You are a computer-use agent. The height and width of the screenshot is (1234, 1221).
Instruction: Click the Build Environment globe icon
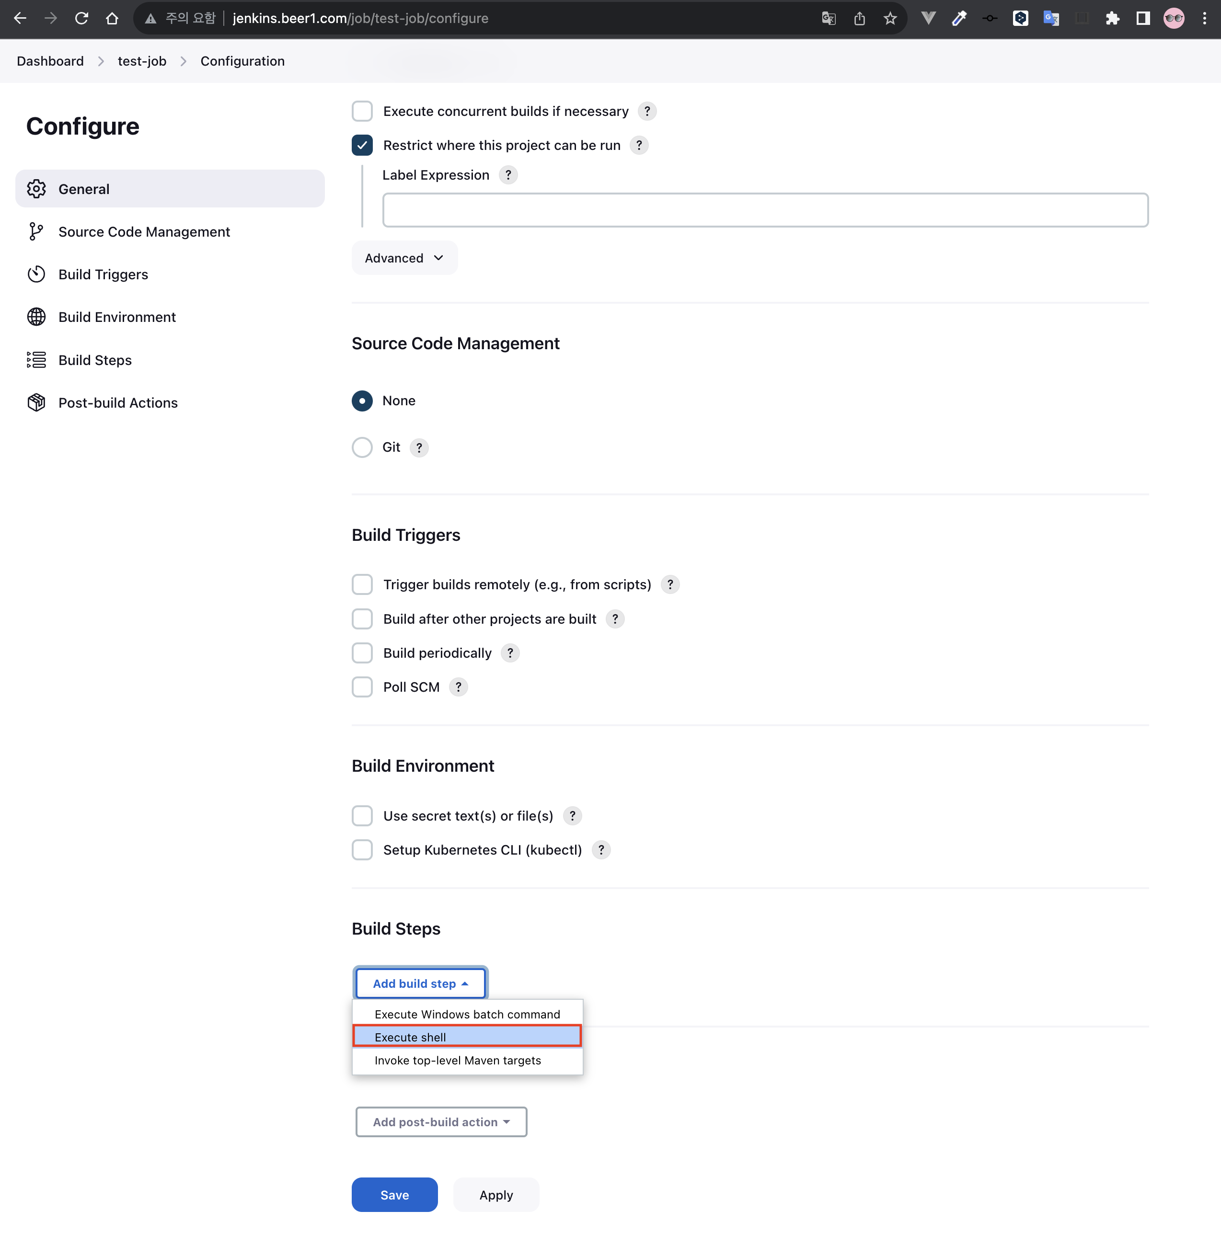tap(36, 318)
